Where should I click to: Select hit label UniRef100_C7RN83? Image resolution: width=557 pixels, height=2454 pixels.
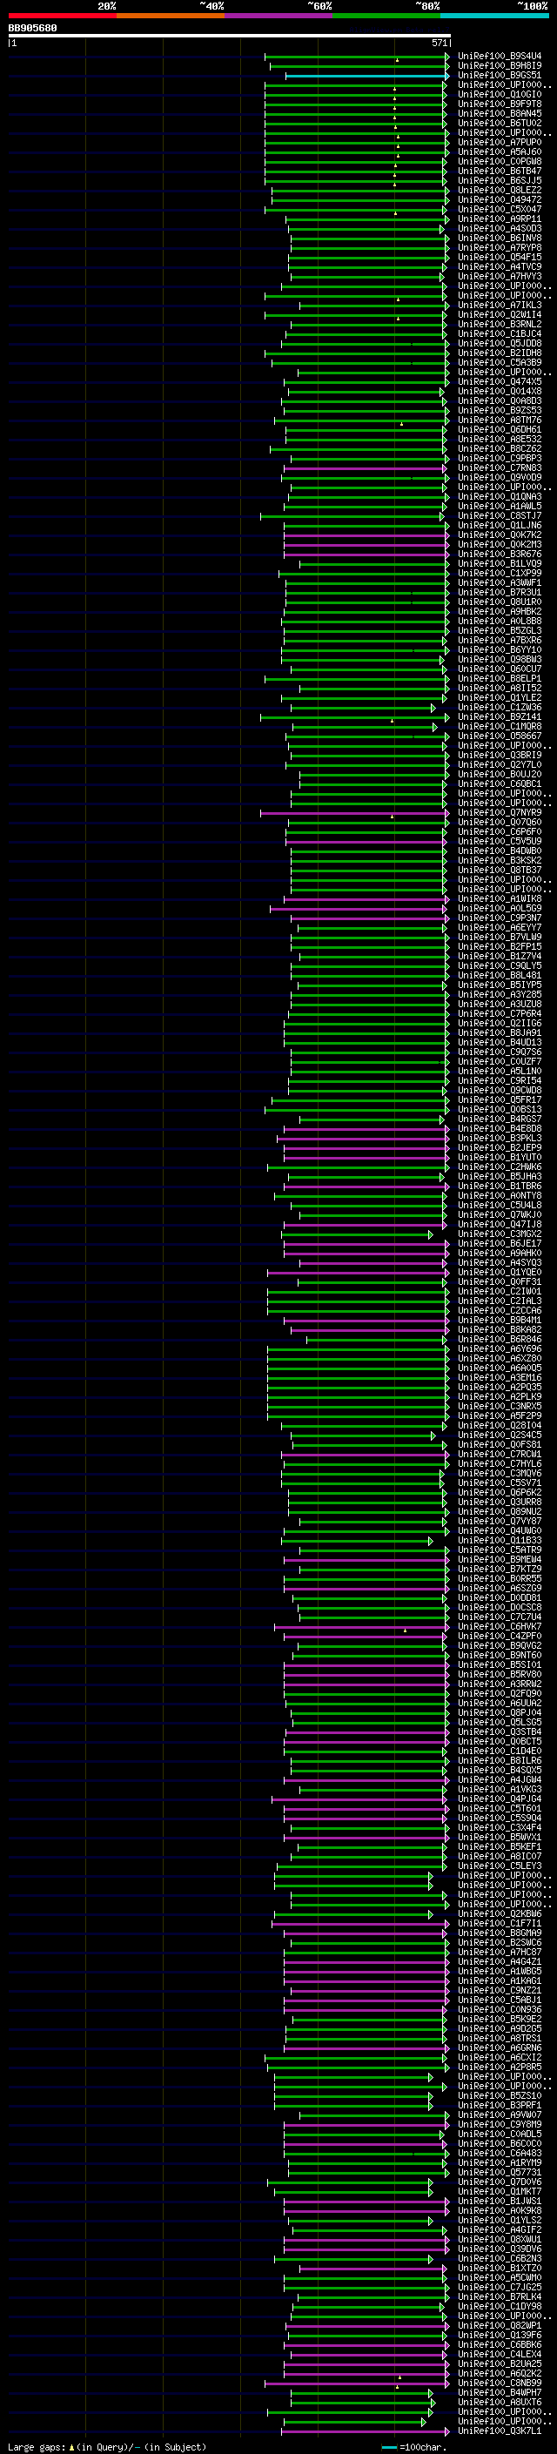(x=499, y=467)
